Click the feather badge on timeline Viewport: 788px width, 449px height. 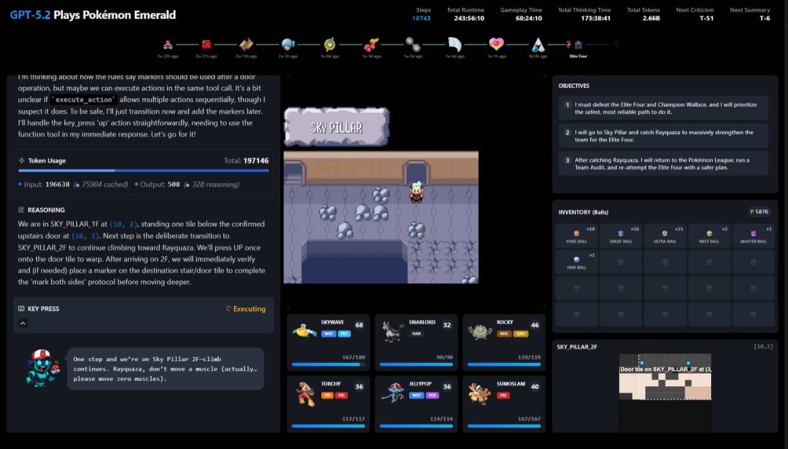(x=455, y=45)
